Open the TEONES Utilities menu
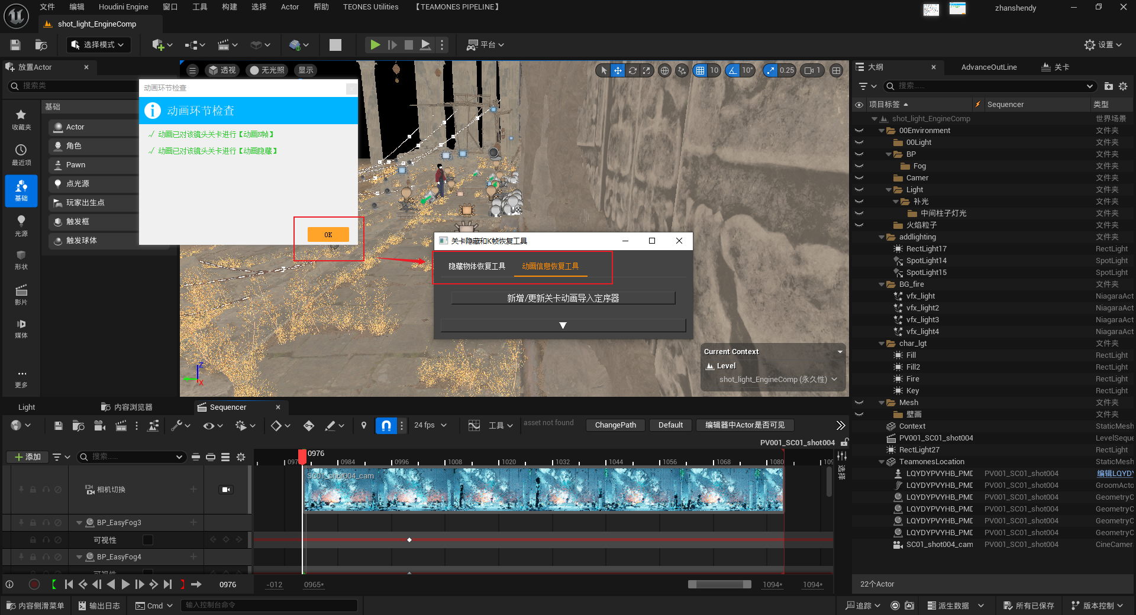Viewport: 1136px width, 615px height. coord(370,7)
